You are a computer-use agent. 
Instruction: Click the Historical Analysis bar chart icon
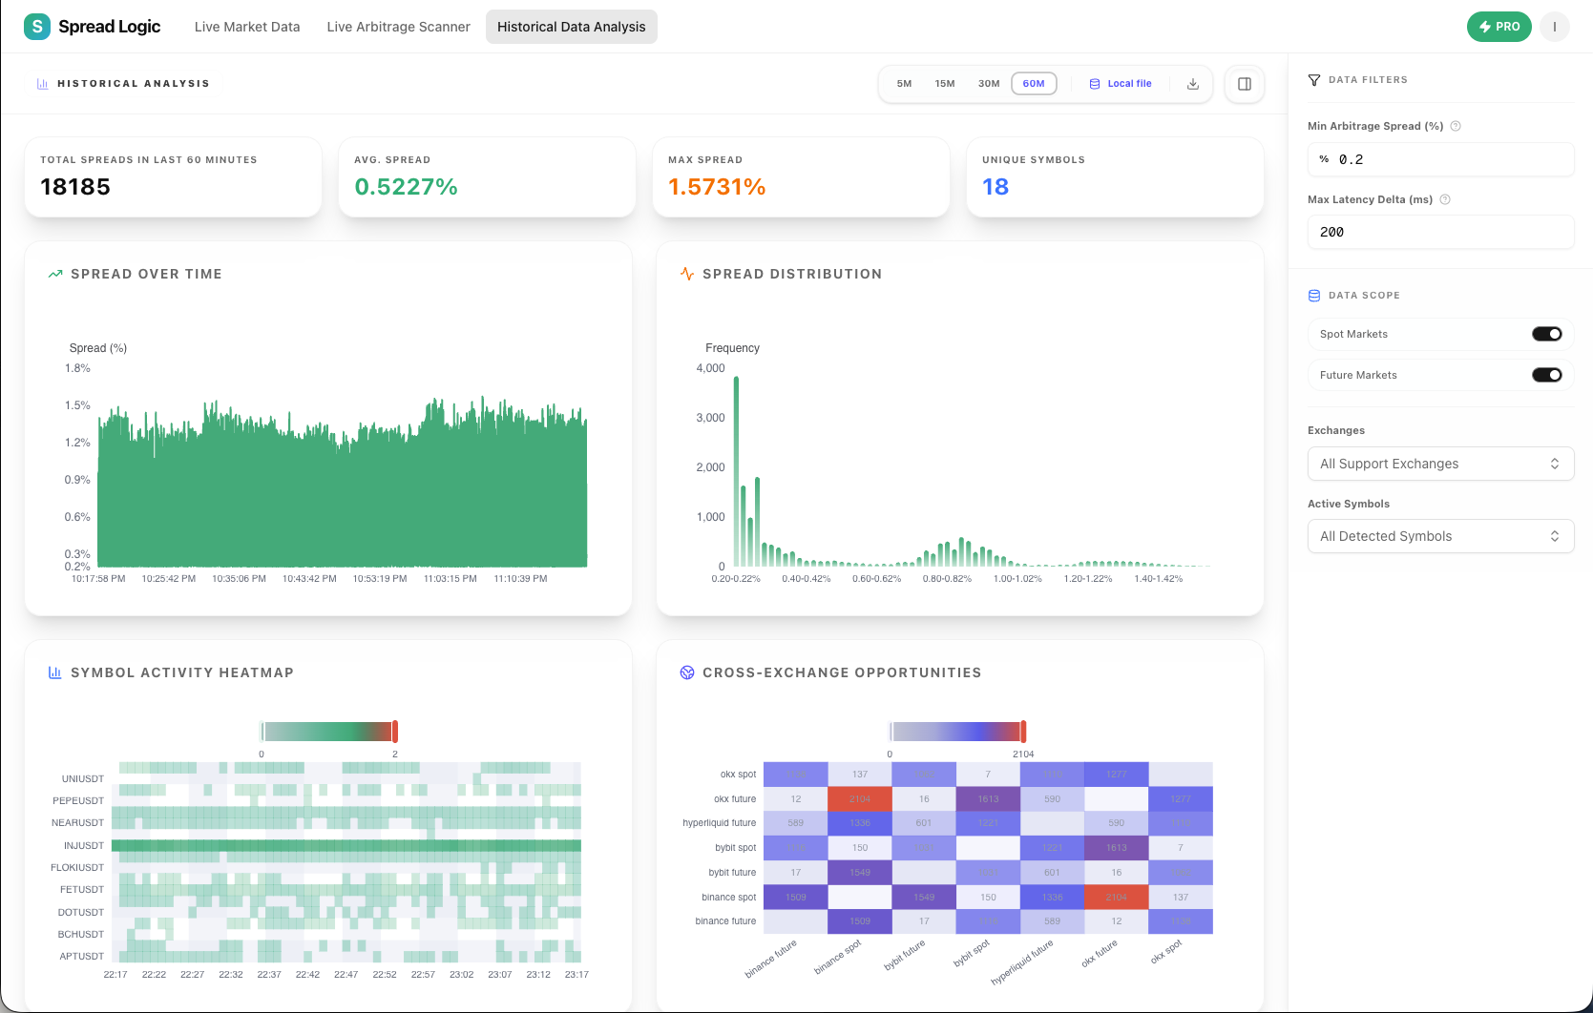tap(42, 83)
